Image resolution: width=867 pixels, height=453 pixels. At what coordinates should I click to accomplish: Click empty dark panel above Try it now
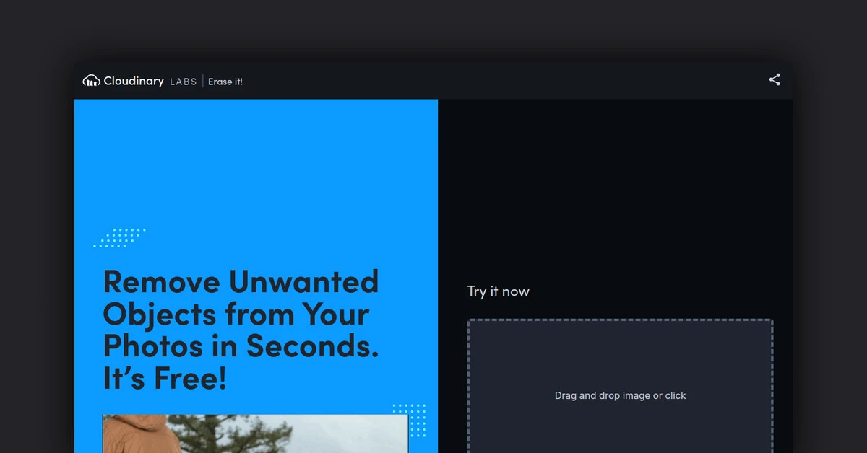click(615, 188)
